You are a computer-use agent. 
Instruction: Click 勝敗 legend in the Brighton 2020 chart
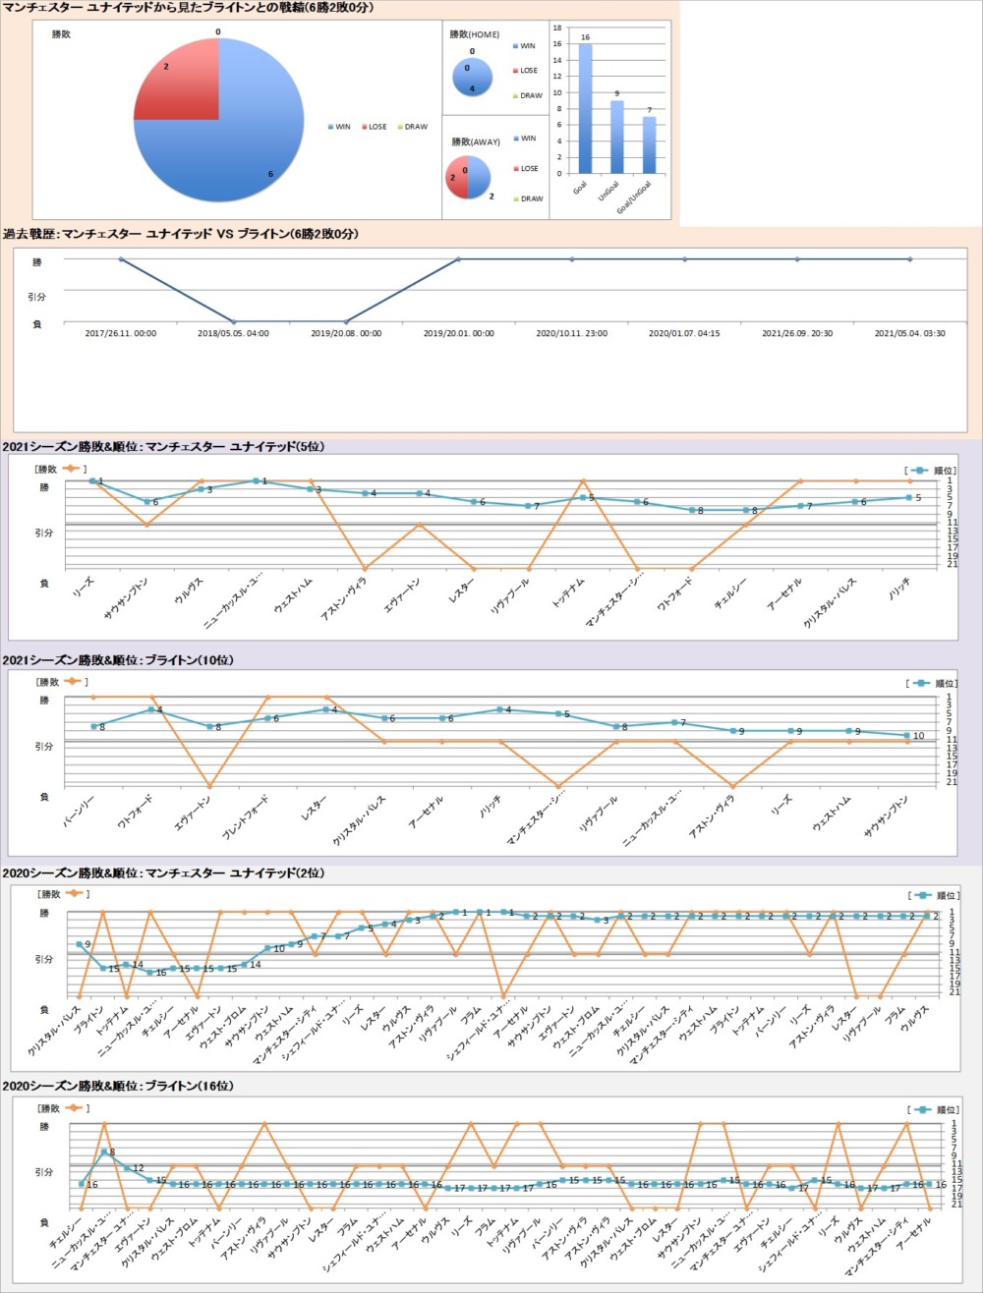coord(61,1108)
